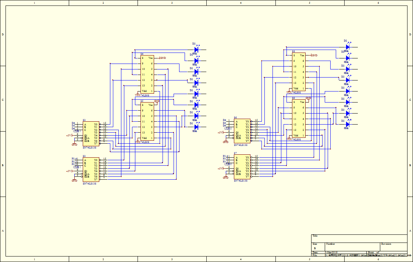
Task: Select the SN74LS138 decoder chip labeled 87
Action: click(242, 167)
